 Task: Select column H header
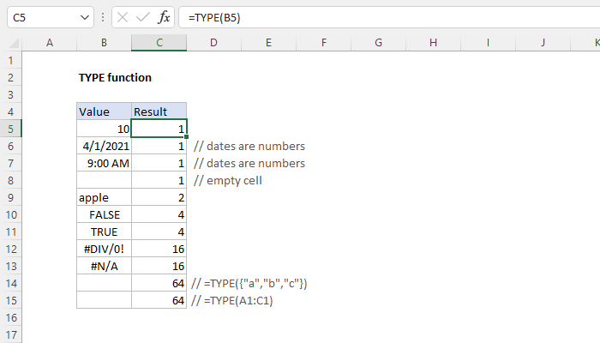point(433,43)
